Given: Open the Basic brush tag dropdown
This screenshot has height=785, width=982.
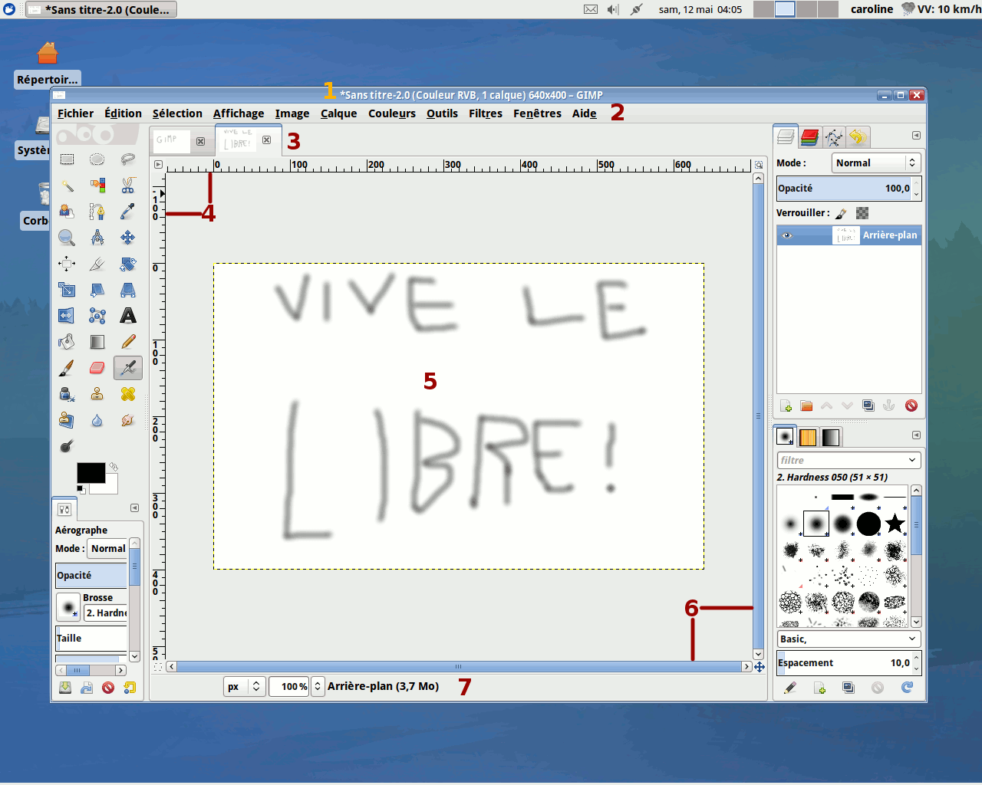Looking at the screenshot, I should (849, 639).
